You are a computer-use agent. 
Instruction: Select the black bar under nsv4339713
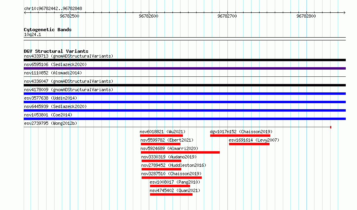pos(185,60)
